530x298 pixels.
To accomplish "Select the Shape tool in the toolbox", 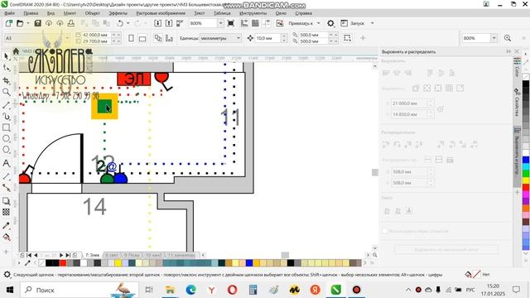I will [6, 68].
